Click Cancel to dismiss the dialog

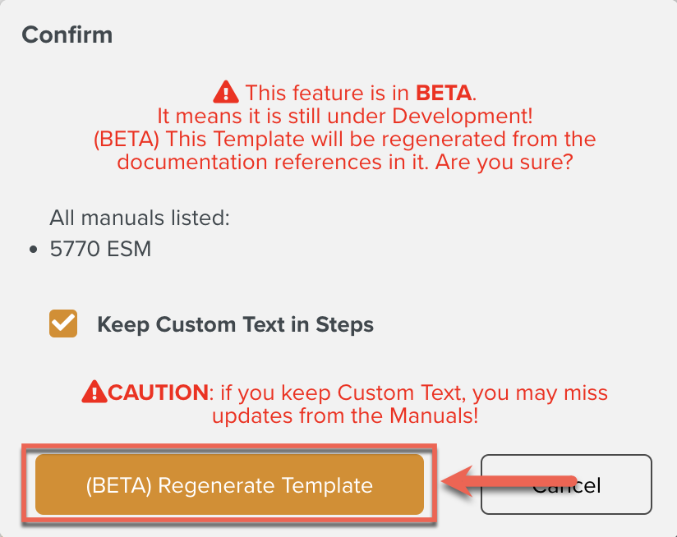[x=566, y=484]
